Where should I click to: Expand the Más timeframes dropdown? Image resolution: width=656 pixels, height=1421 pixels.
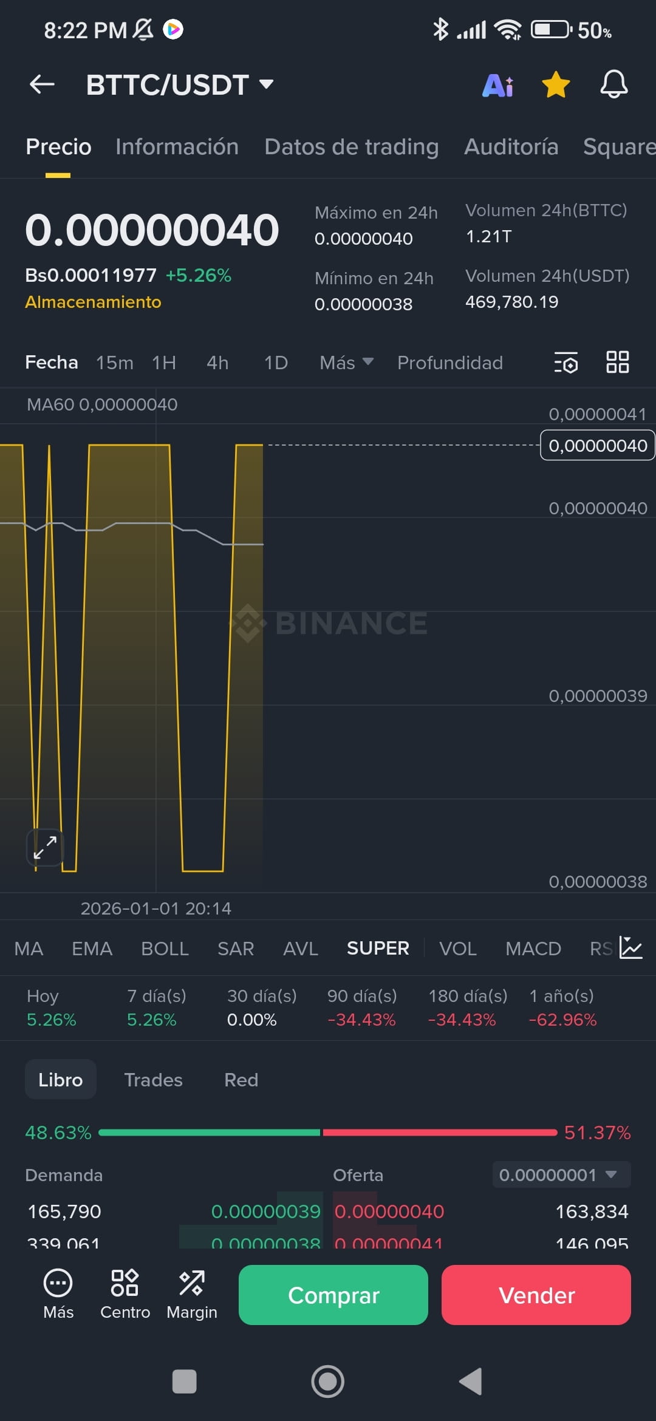[x=346, y=363]
